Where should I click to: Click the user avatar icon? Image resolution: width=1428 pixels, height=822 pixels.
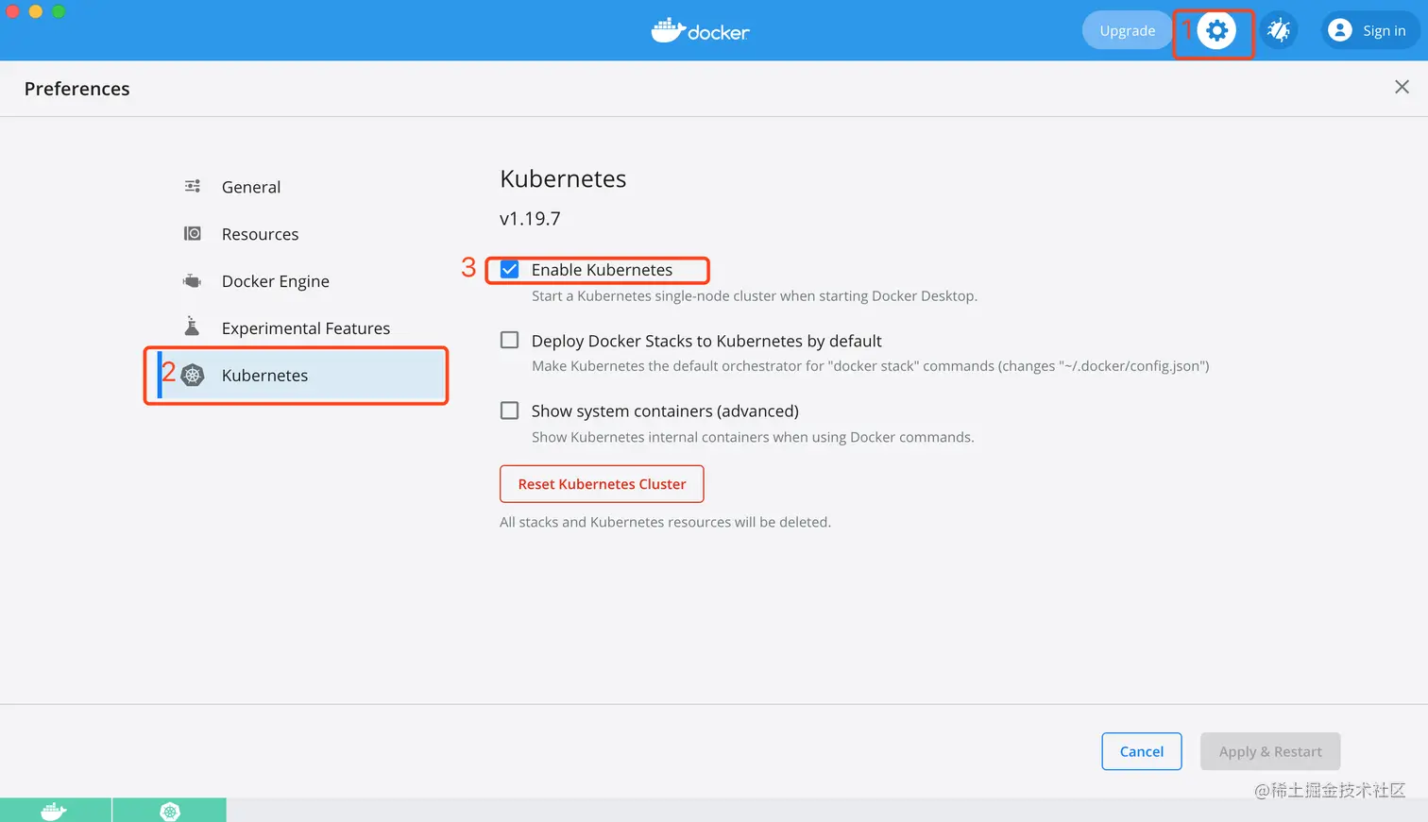[1339, 31]
